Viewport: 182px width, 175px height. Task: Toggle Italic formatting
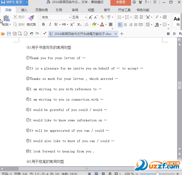(x=50, y=24)
